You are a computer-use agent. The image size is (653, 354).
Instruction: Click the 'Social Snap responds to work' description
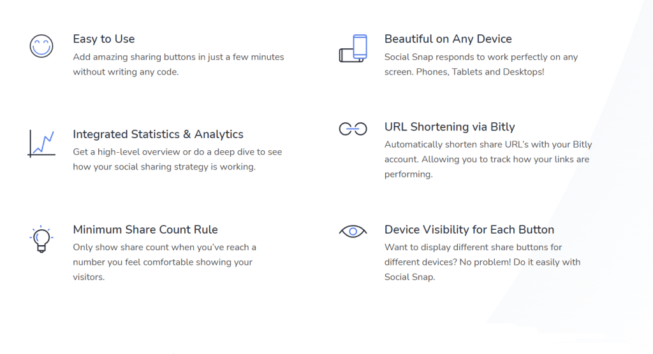(481, 64)
